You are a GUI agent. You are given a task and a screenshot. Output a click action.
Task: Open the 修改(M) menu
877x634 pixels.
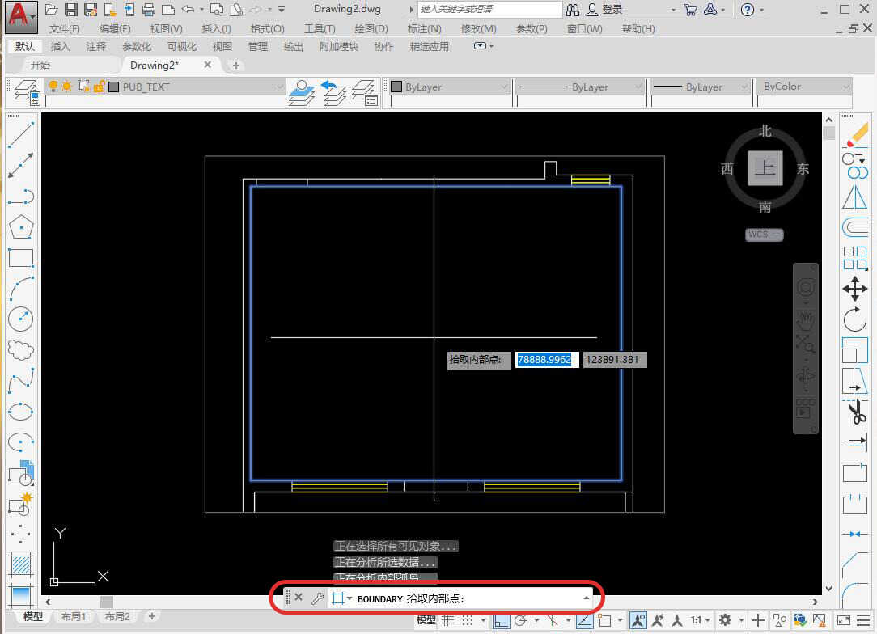pyautogui.click(x=478, y=28)
